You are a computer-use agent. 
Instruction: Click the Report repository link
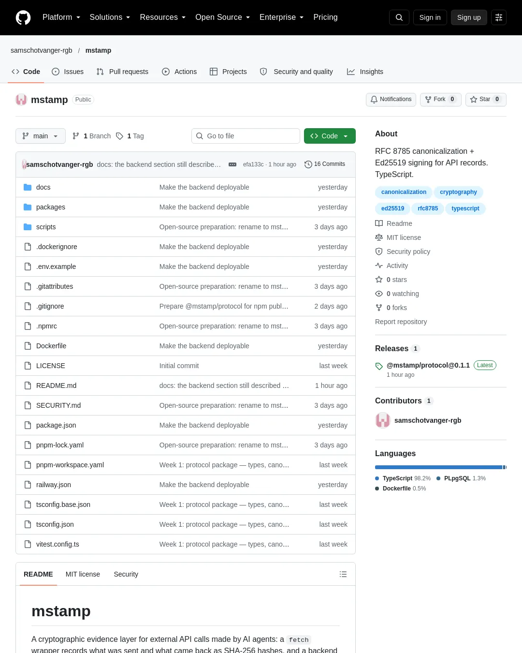(401, 322)
